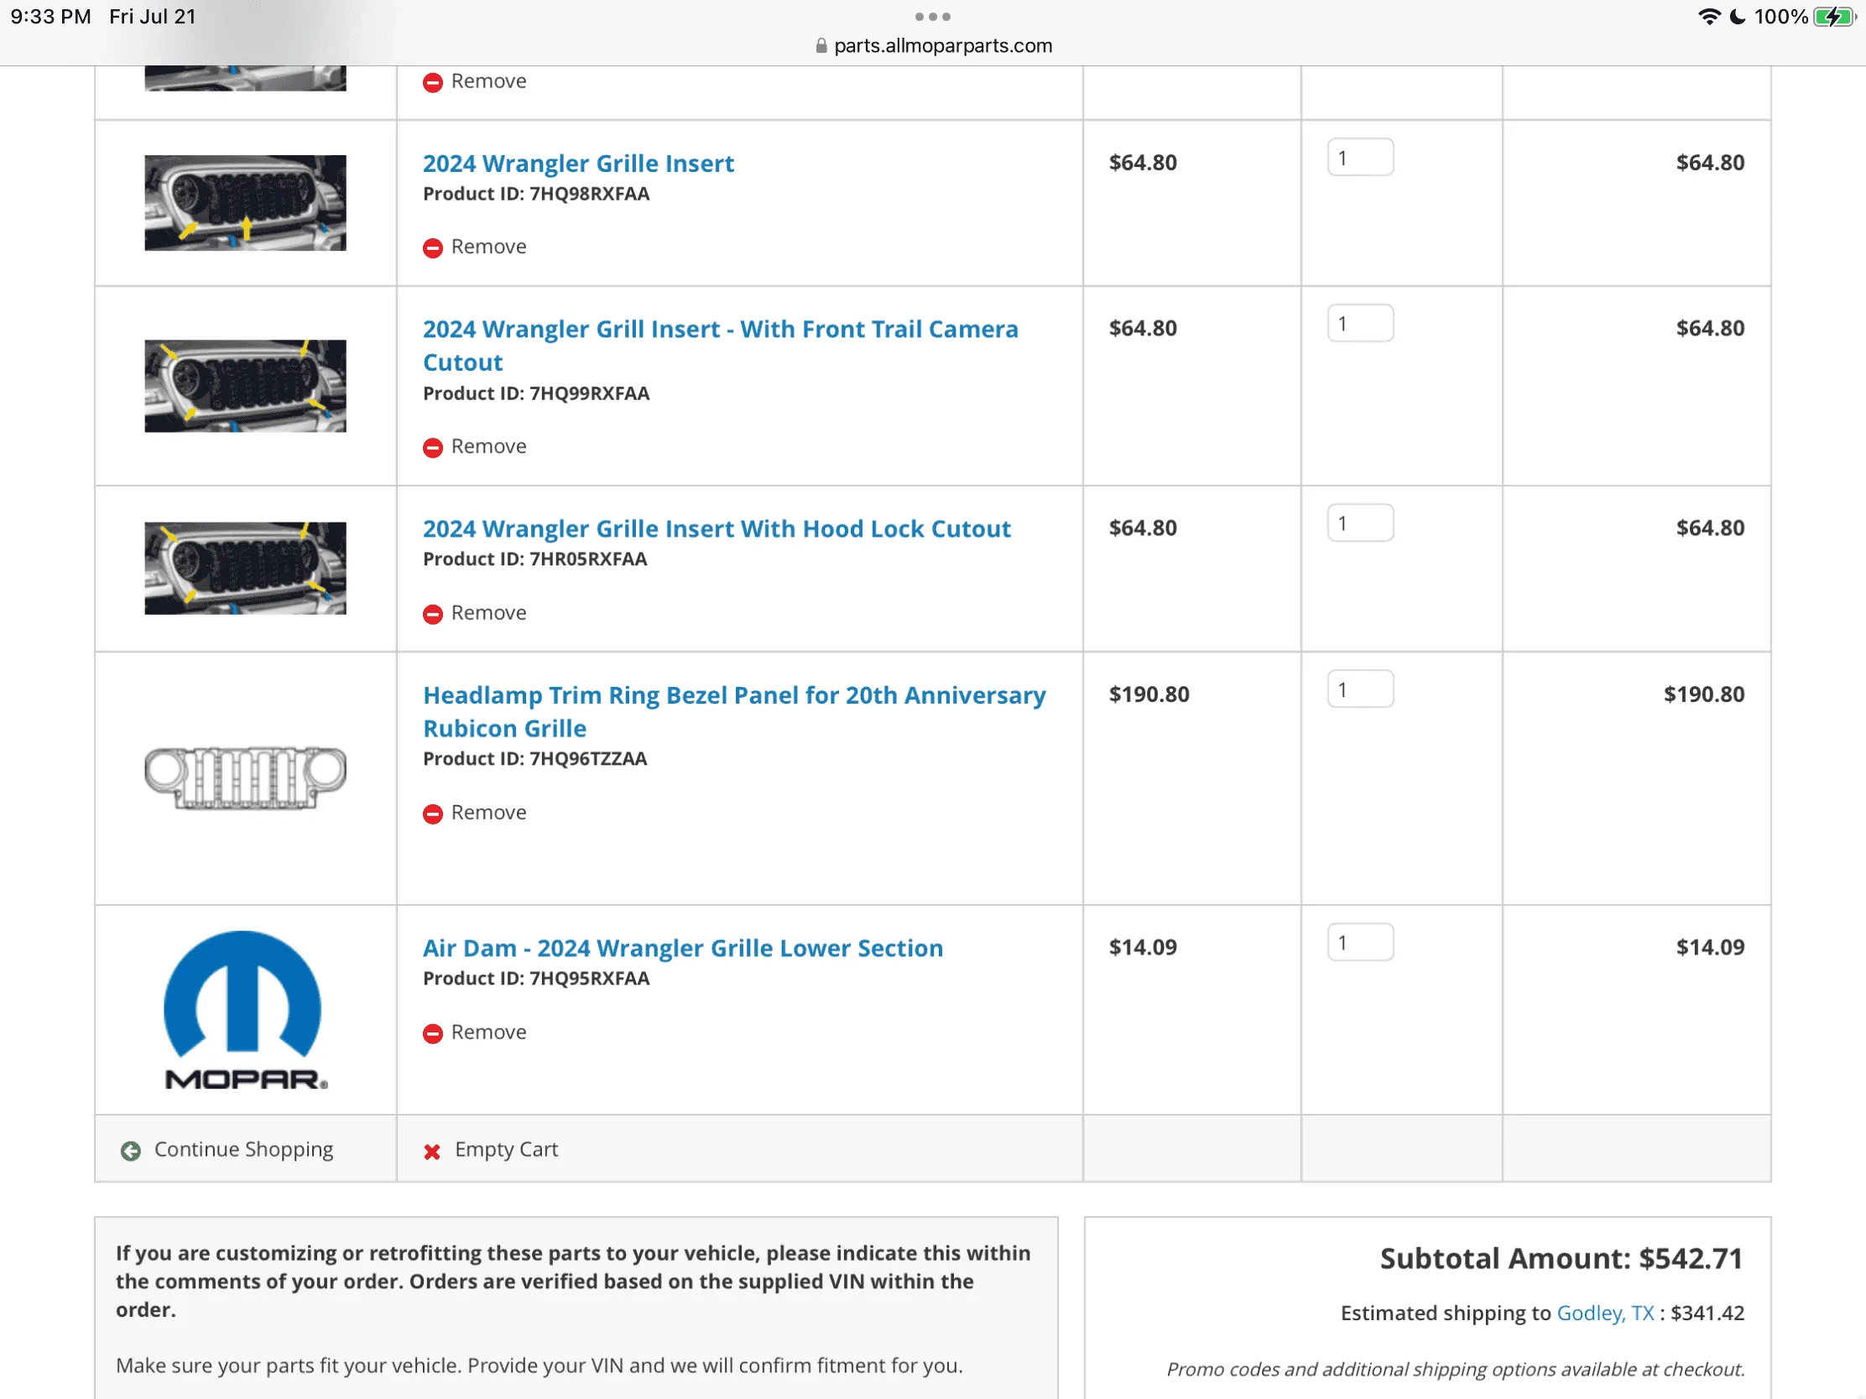Click the red Remove icon under 2024 Wrangler Grille Insert
This screenshot has height=1399, width=1866.
(433, 248)
